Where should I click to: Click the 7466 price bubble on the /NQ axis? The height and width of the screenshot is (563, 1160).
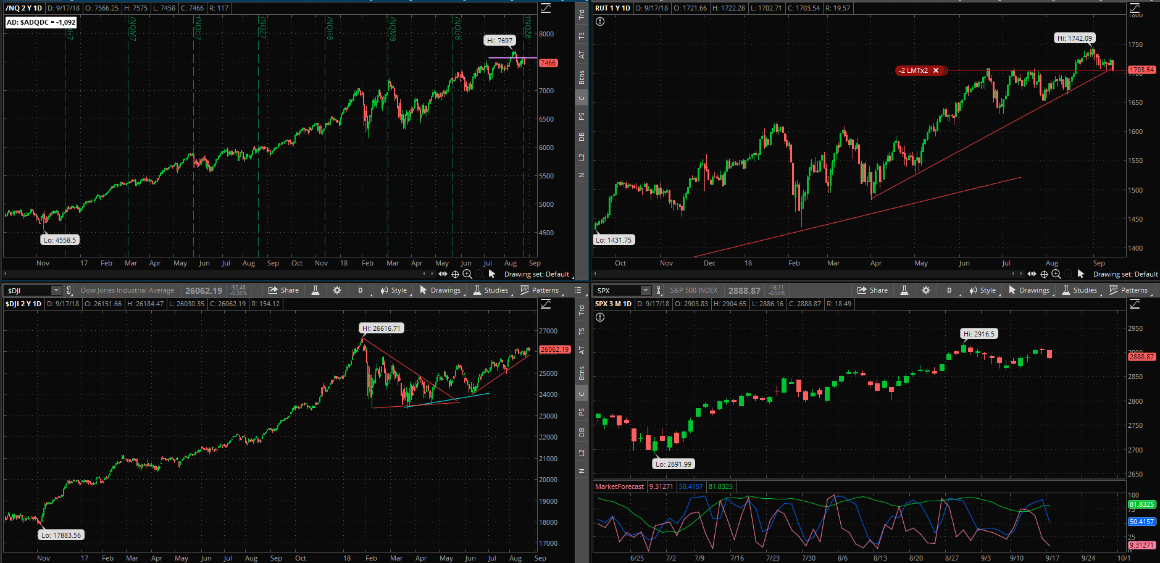tap(548, 63)
